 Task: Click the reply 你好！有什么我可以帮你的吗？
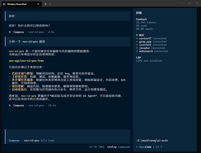point(29,26)
